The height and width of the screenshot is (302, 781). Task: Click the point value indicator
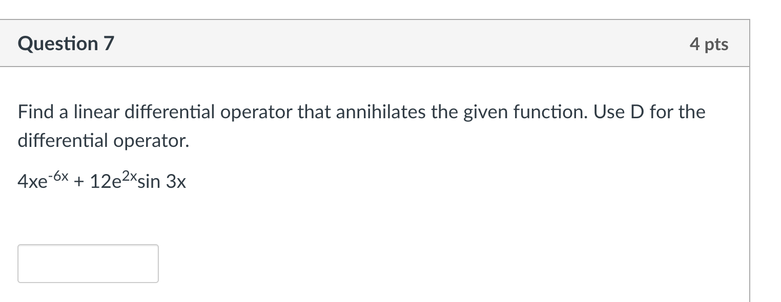click(x=710, y=45)
